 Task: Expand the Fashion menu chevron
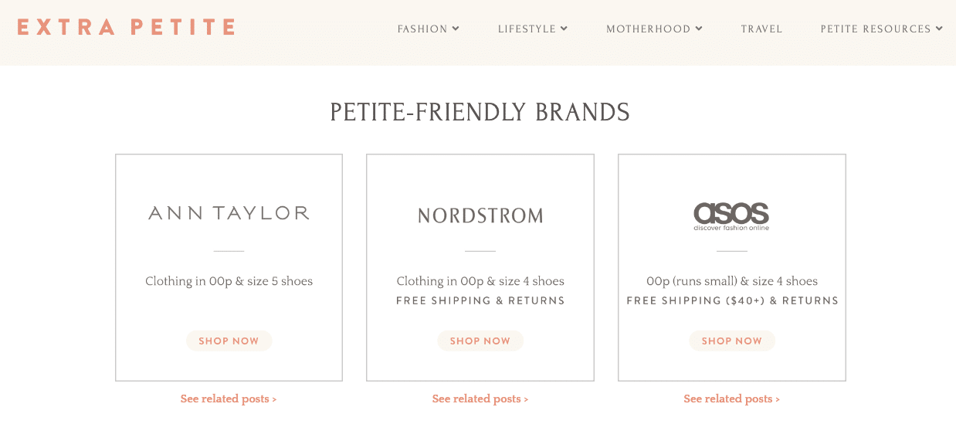tap(456, 29)
